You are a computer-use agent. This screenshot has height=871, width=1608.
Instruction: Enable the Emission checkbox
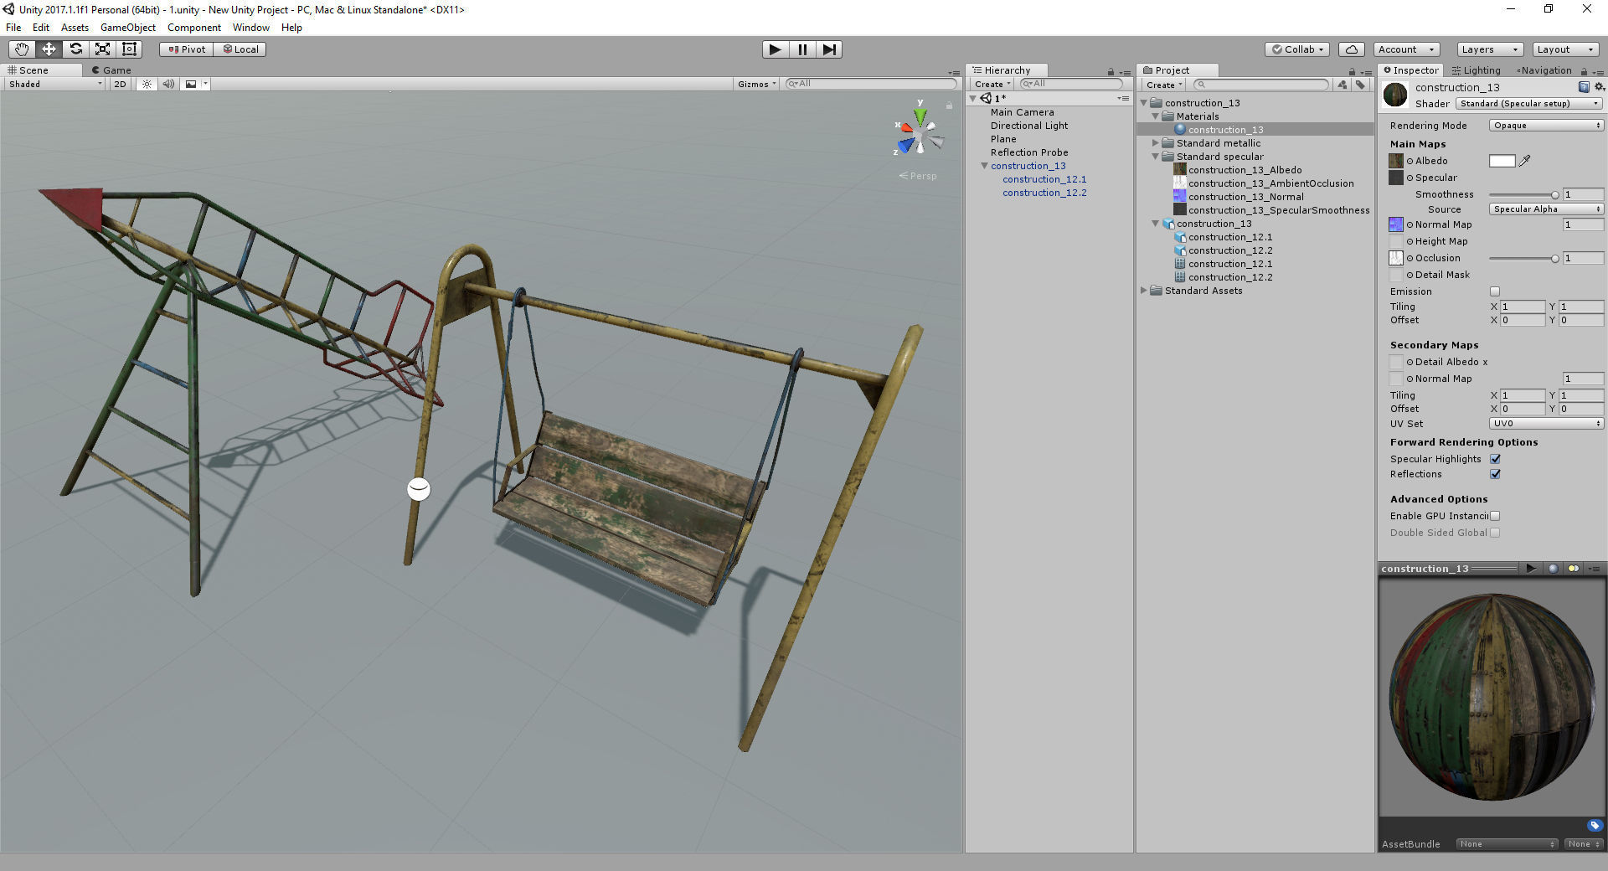coord(1495,291)
